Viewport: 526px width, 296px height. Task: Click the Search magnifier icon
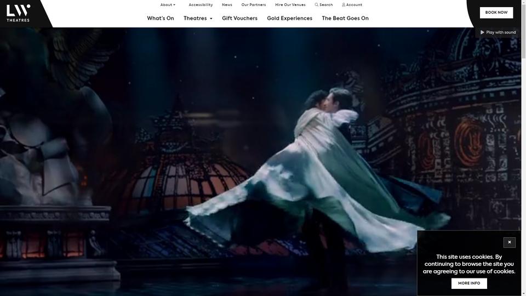316,5
